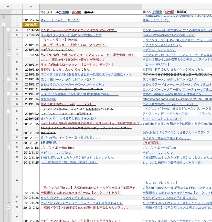Select the 元ネタ header cell in row 1
Image resolution: width=212 pixels, height=222 pixels.
pos(177,12)
